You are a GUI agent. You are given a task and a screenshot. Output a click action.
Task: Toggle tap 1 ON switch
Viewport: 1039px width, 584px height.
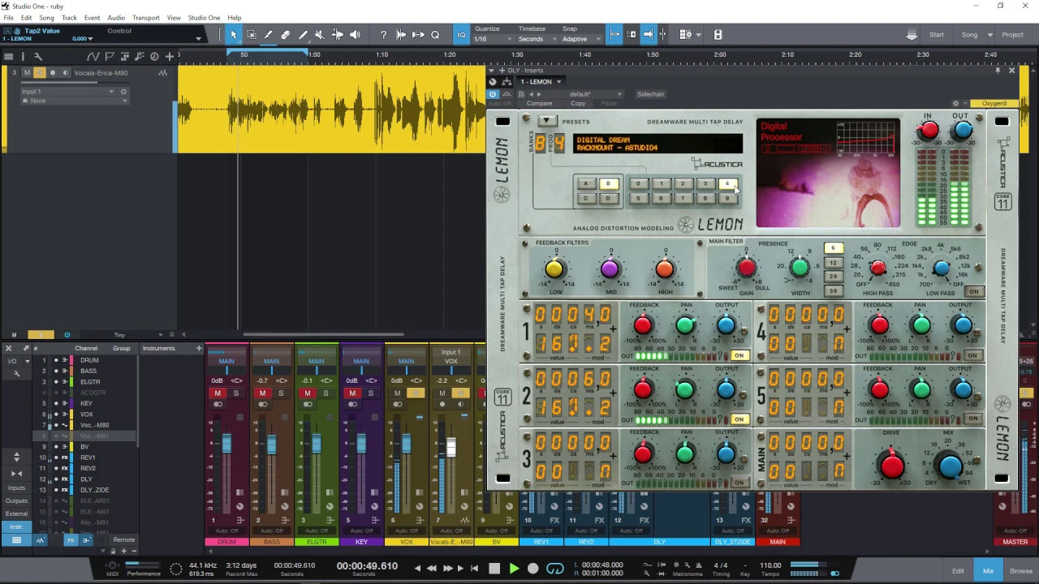(738, 355)
